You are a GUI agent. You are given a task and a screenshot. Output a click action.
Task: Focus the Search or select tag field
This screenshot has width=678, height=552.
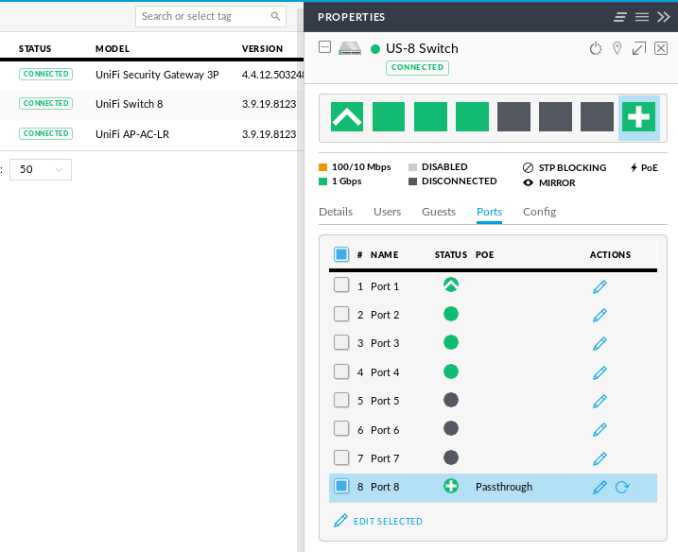point(203,16)
